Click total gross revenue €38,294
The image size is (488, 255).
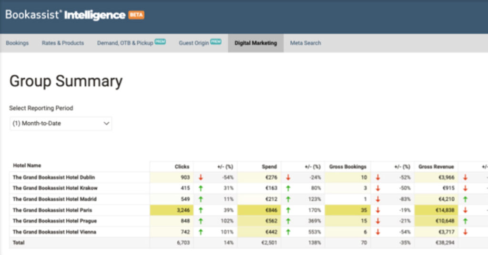[445, 243]
